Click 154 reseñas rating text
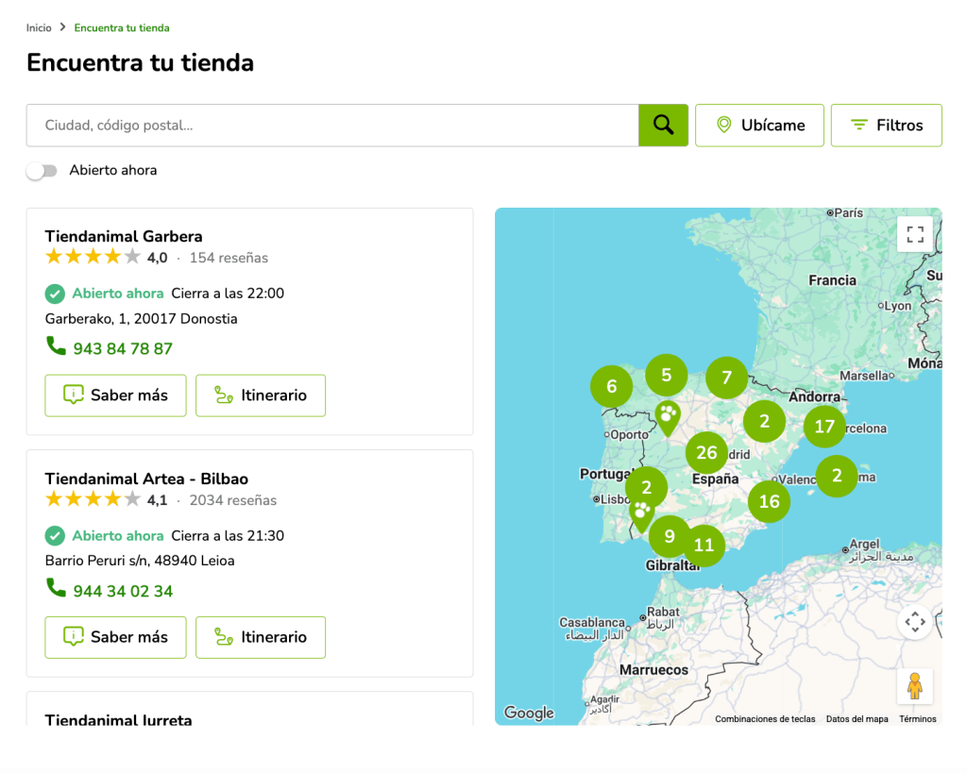Image resolution: width=967 pixels, height=773 pixels. pos(229,258)
